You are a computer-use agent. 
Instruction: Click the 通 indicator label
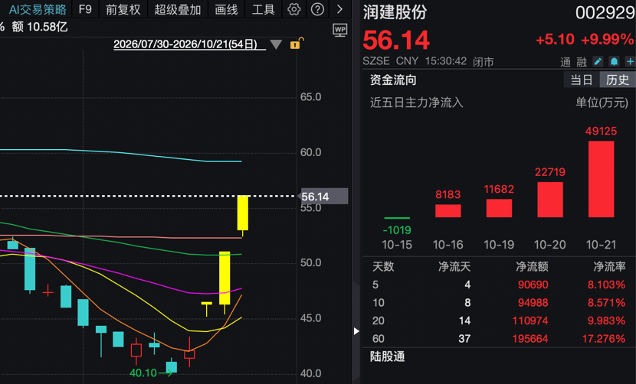(x=566, y=62)
